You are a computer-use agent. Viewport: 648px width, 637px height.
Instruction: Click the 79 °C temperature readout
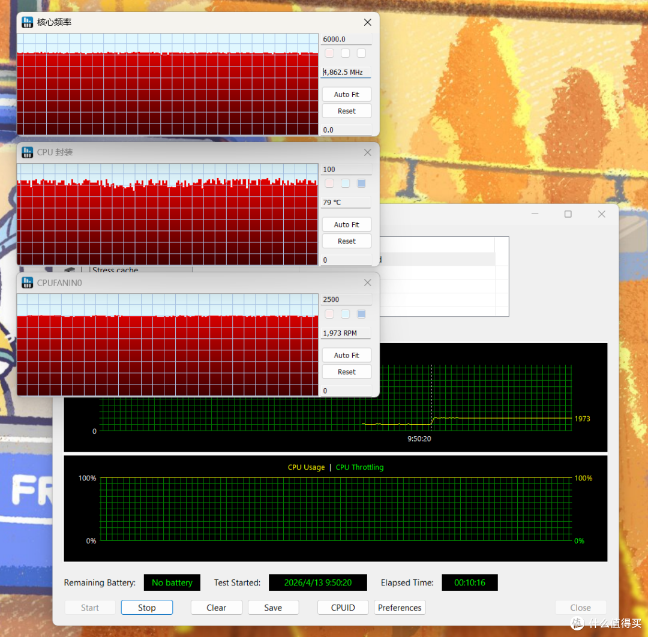(x=346, y=202)
